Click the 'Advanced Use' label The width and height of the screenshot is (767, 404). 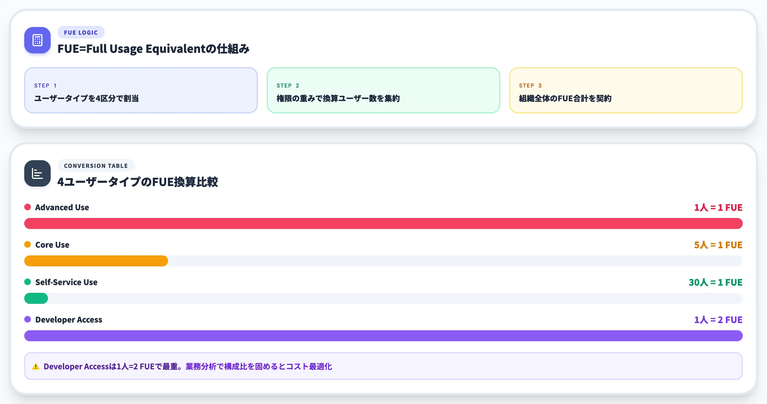(62, 207)
